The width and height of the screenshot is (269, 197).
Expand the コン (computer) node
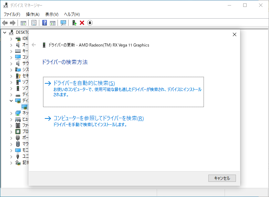pos(11,58)
